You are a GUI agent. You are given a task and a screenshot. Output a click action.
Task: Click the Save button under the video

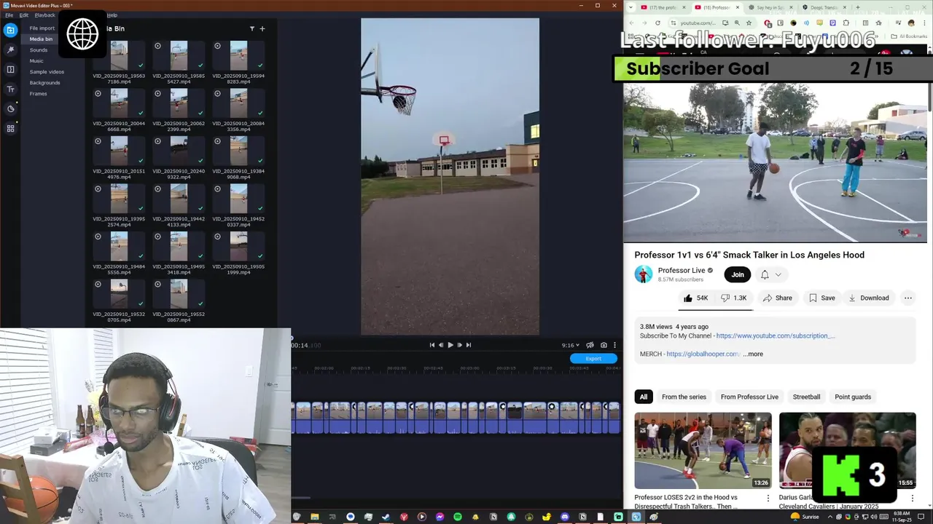pyautogui.click(x=821, y=298)
